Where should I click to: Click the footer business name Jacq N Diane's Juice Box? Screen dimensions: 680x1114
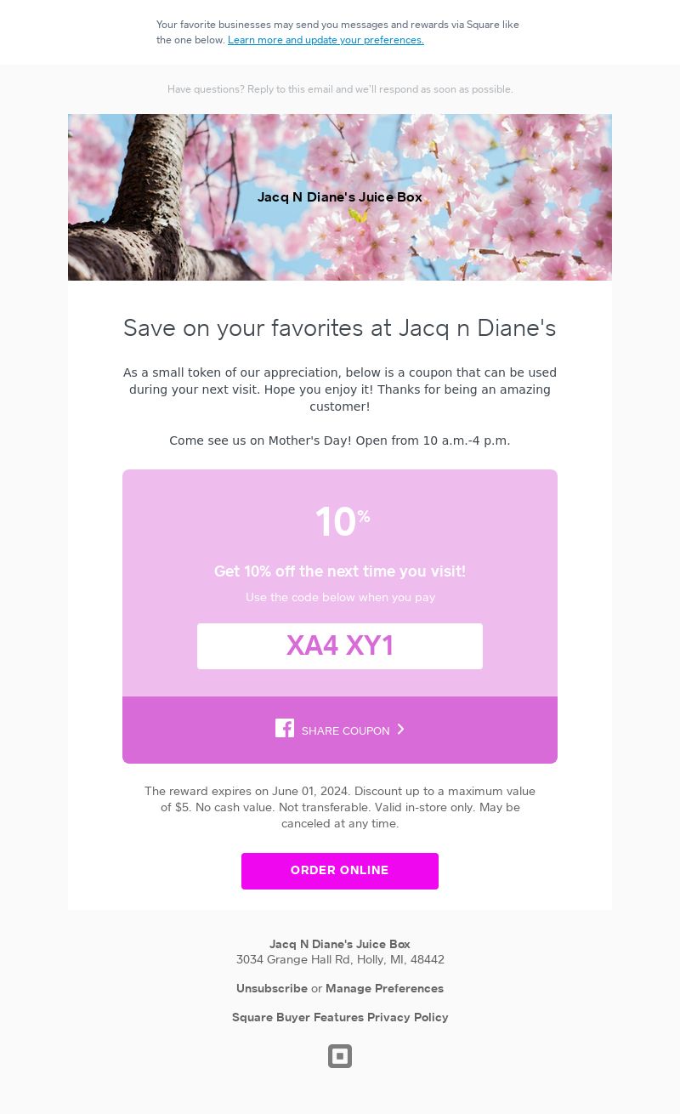[340, 944]
